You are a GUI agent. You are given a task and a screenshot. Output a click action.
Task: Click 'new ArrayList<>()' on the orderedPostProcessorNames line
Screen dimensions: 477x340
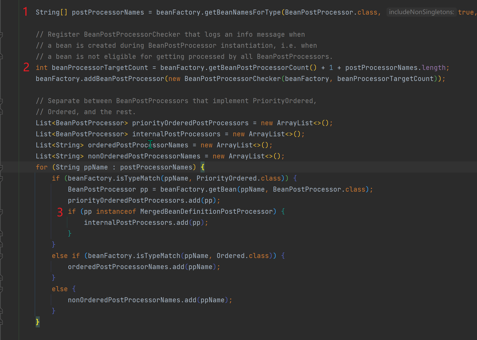234,145
